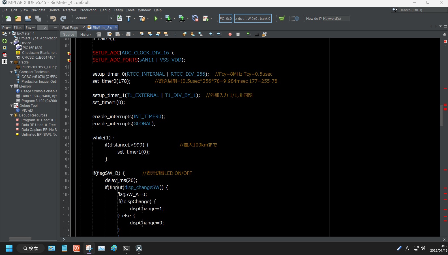
Task: Click the How do I Keyword(s) field
Action: pyautogui.click(x=336, y=18)
